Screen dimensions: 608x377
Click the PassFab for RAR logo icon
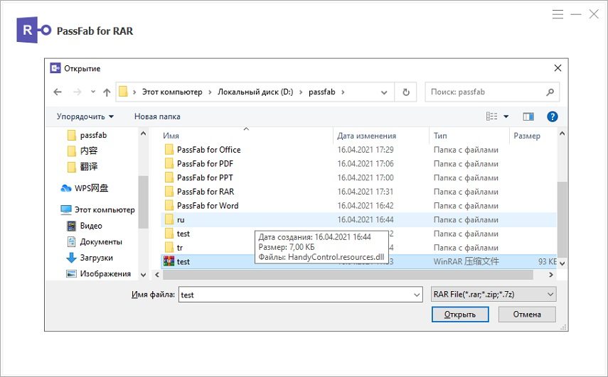33,30
